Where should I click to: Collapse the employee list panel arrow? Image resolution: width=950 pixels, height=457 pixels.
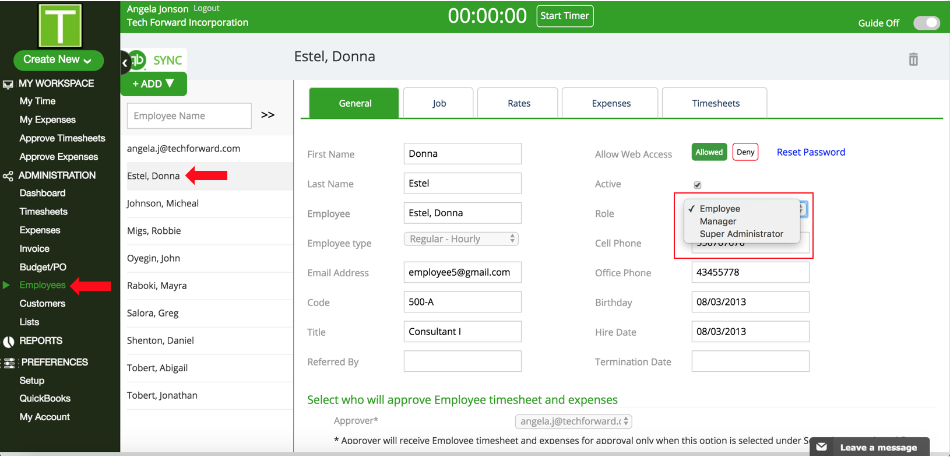coord(125,62)
